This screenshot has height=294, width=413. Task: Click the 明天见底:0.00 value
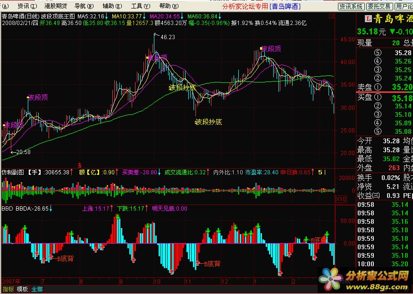point(169,209)
